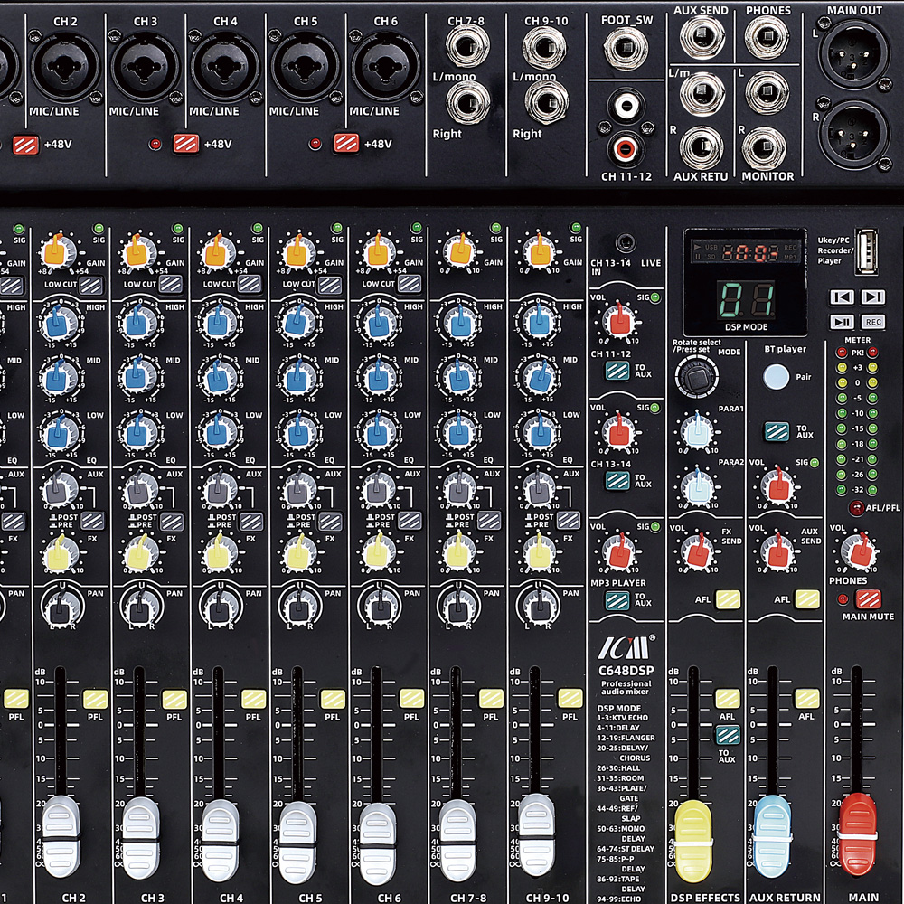Enable LOW CUT on channel 3

tap(169, 285)
